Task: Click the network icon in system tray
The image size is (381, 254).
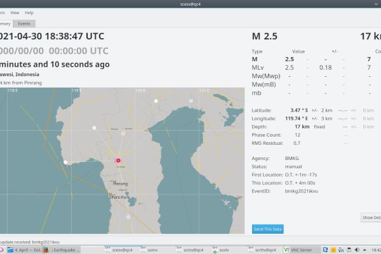Action: pyautogui.click(x=341, y=250)
